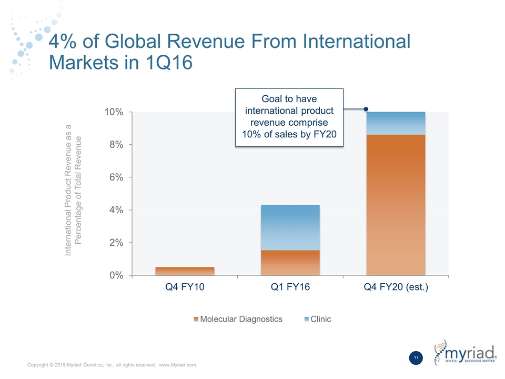Click the Clinic legend label
Viewport: 505px width, 379px height.
[321, 319]
